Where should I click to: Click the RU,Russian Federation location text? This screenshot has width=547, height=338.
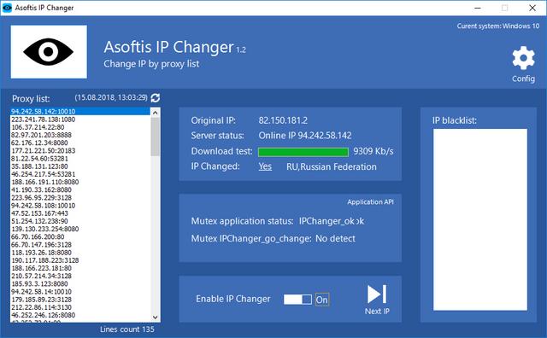[332, 167]
